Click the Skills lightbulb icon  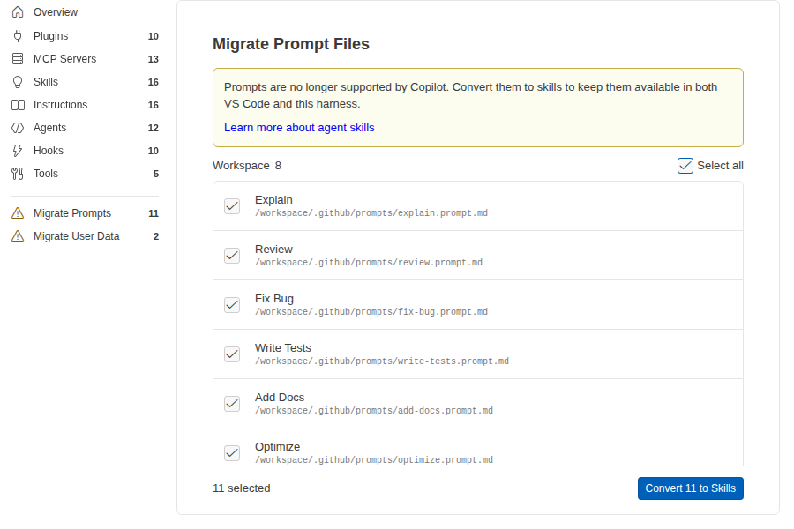click(18, 82)
